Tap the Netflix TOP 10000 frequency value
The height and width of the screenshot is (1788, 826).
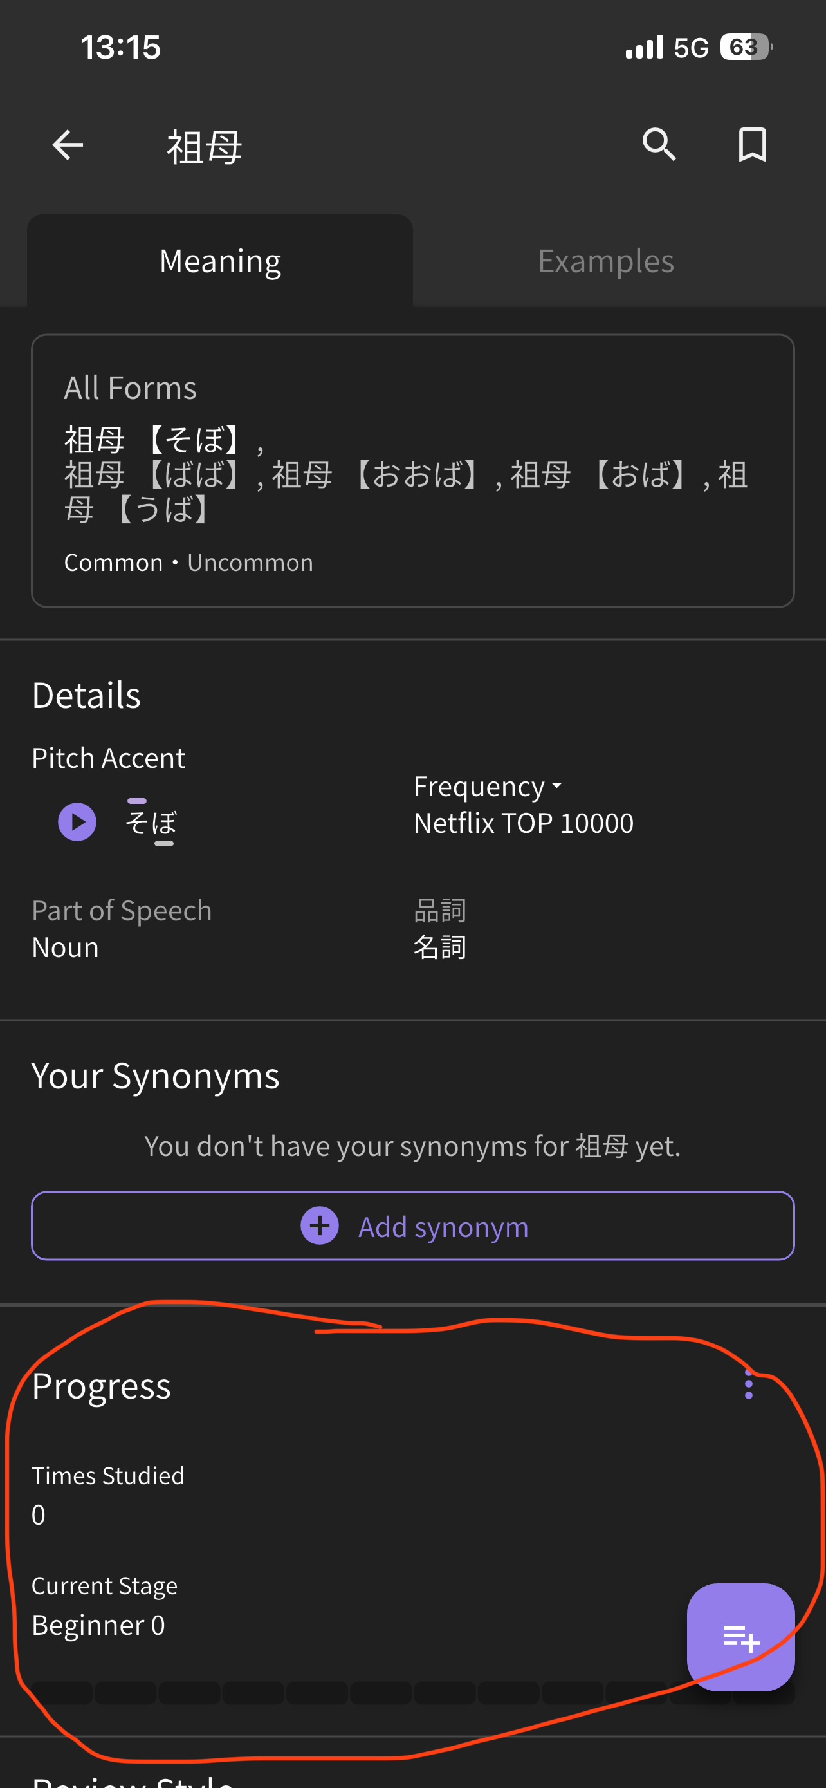coord(524,823)
